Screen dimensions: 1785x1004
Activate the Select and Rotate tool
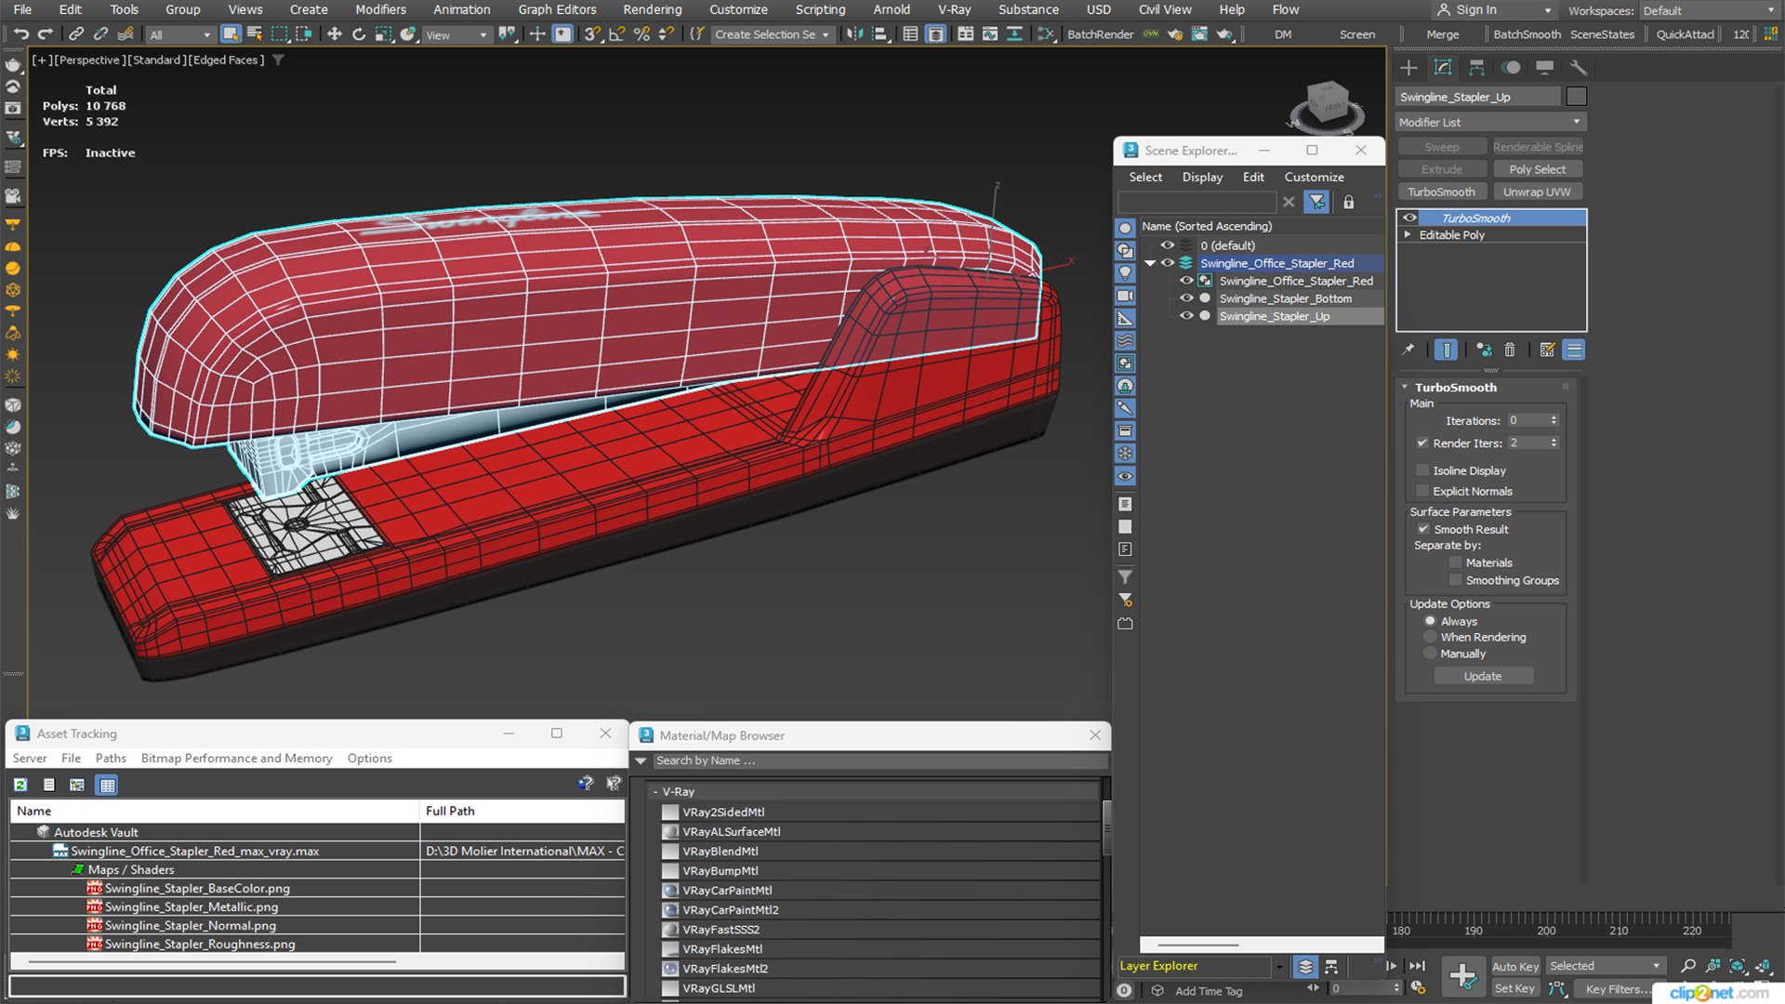358,34
